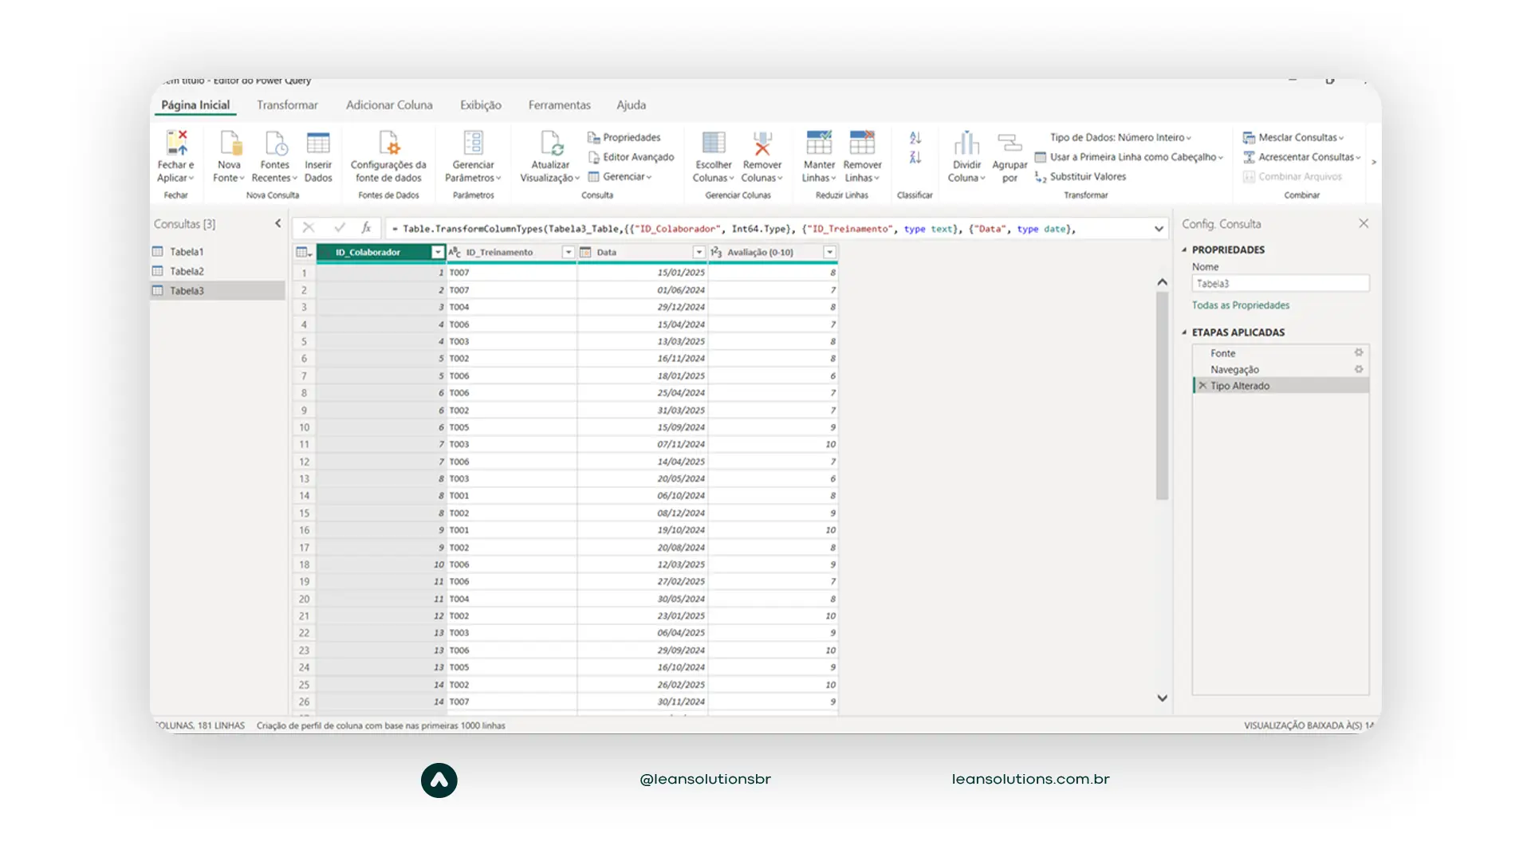Click the Inserir Dados icon

click(318, 143)
